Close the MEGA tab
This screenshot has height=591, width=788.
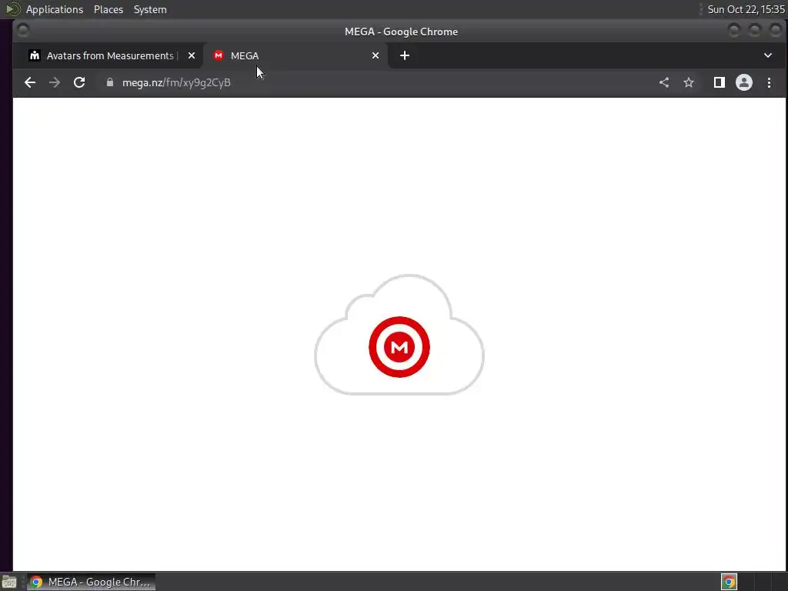[376, 55]
